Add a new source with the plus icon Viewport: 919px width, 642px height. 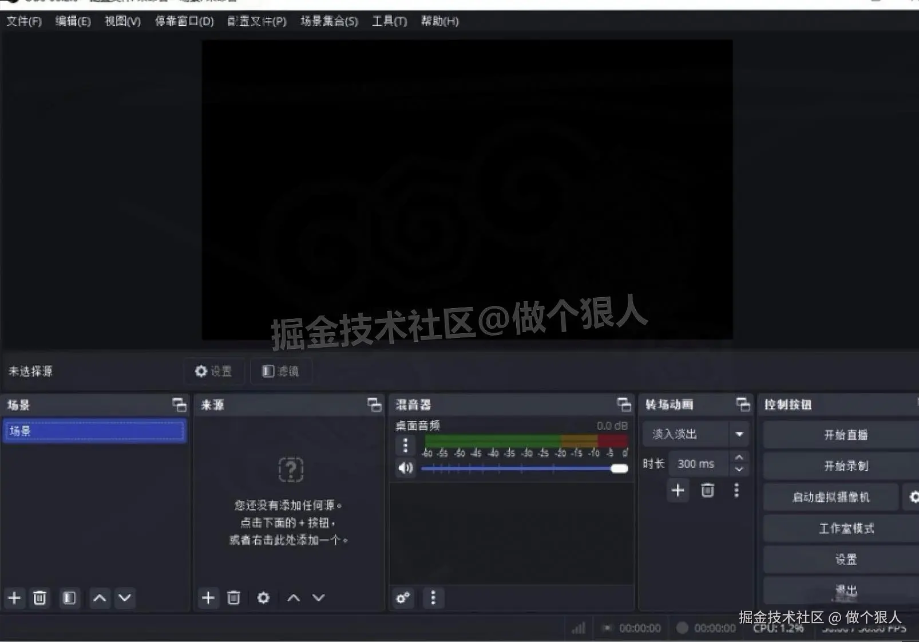[x=208, y=598]
